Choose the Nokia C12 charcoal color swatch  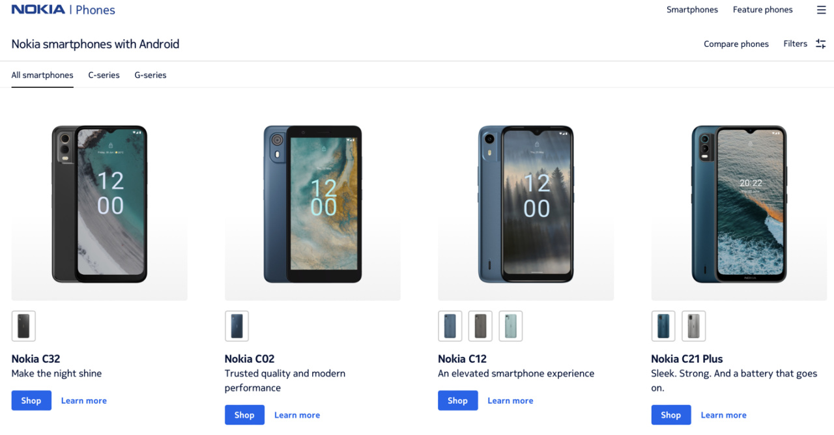(x=480, y=326)
